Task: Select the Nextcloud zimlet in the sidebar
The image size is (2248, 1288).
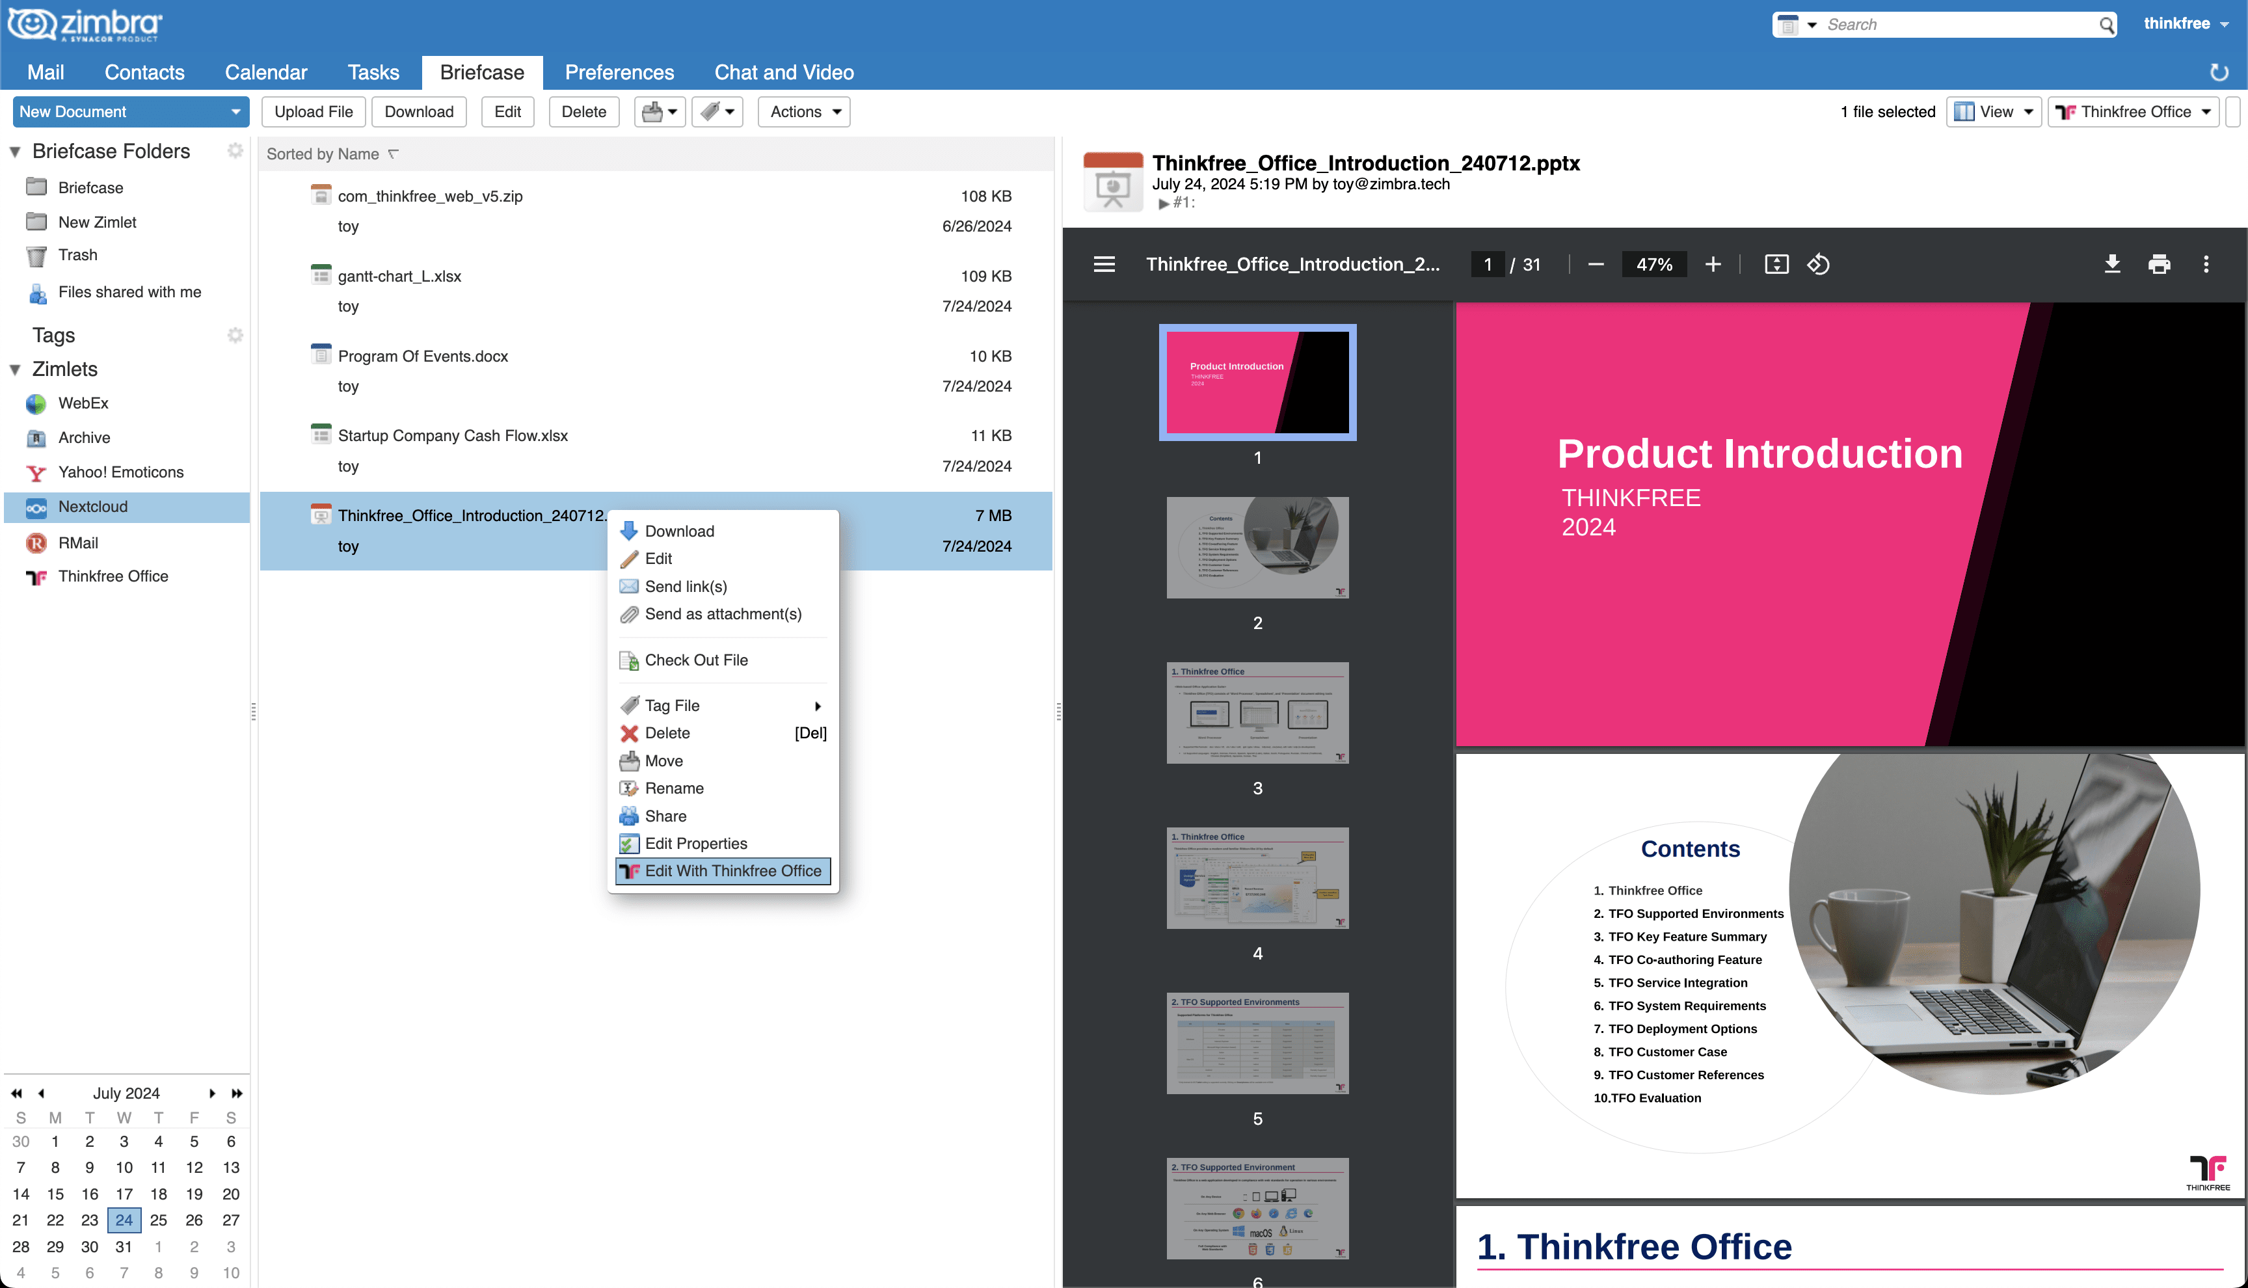Action: click(92, 506)
